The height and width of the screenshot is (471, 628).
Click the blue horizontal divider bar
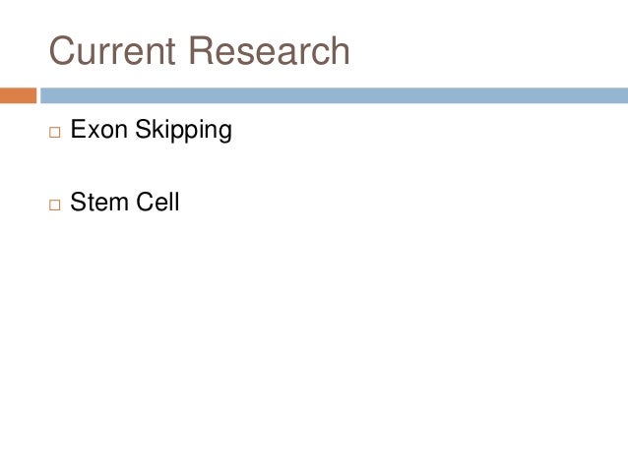pos(333,95)
